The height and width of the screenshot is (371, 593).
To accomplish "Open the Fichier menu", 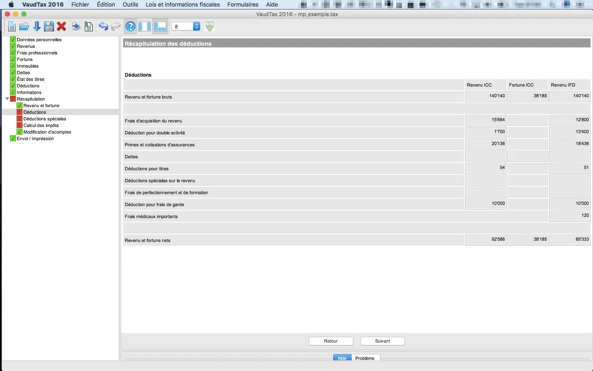I will pyautogui.click(x=80, y=5).
